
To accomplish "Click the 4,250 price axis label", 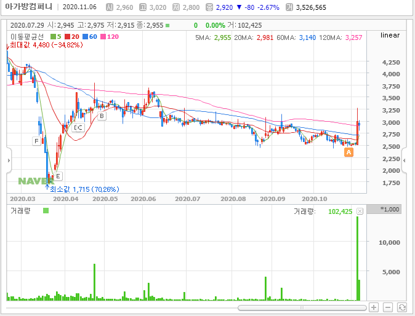I will click(x=391, y=63).
